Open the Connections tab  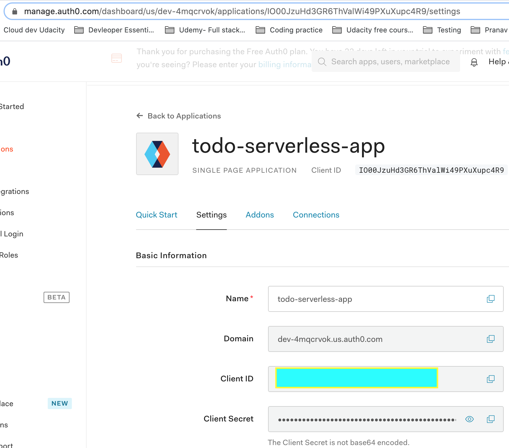click(316, 215)
